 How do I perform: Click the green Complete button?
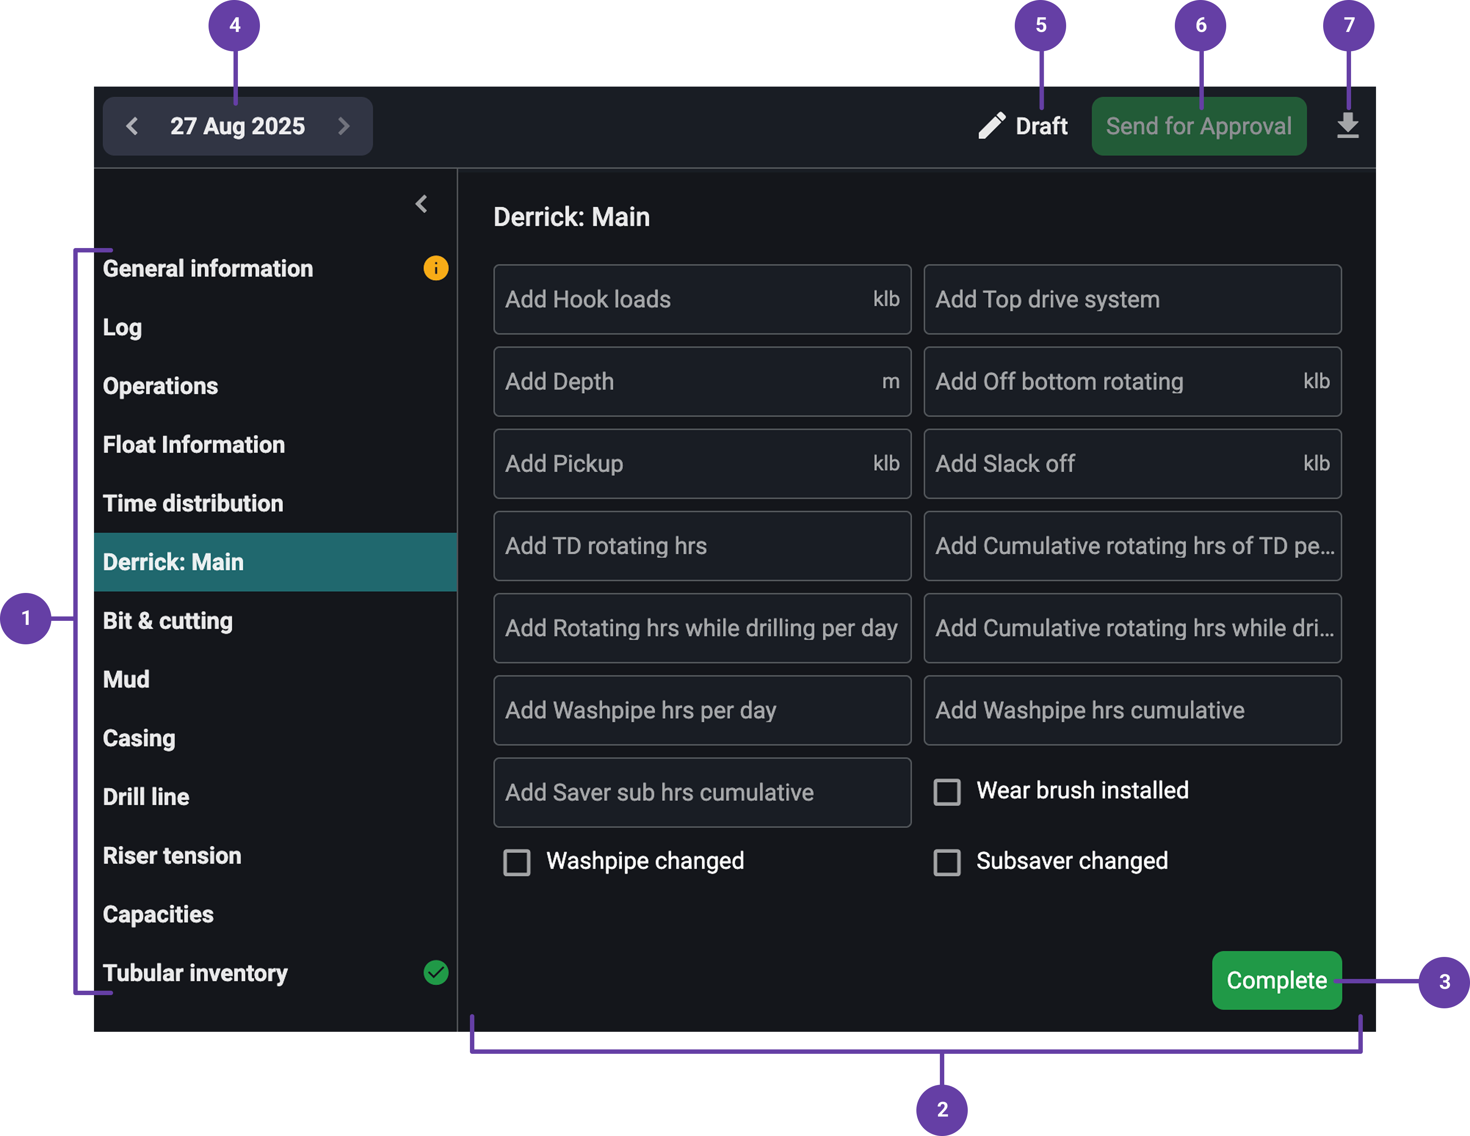[1276, 980]
